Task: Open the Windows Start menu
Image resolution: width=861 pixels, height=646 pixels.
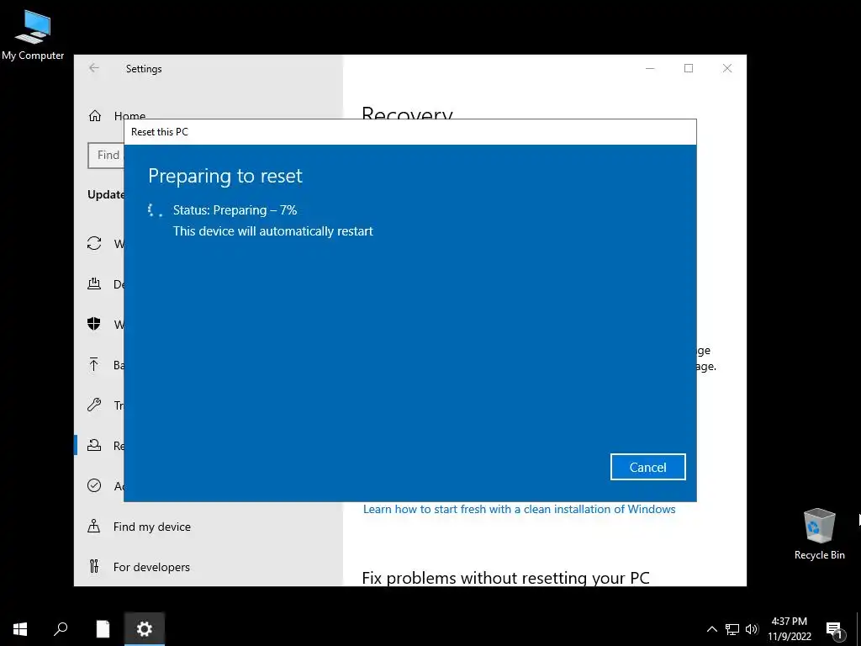Action: 20,629
